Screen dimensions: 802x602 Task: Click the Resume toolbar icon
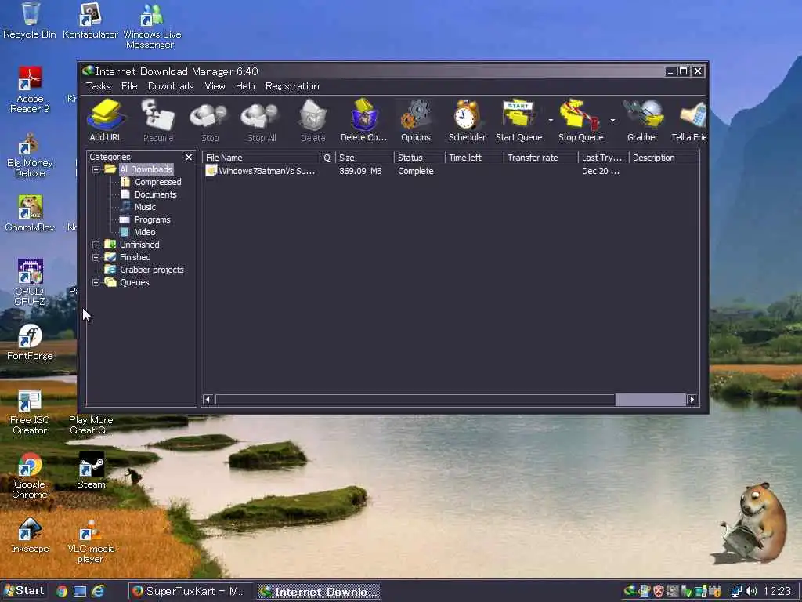(158, 120)
